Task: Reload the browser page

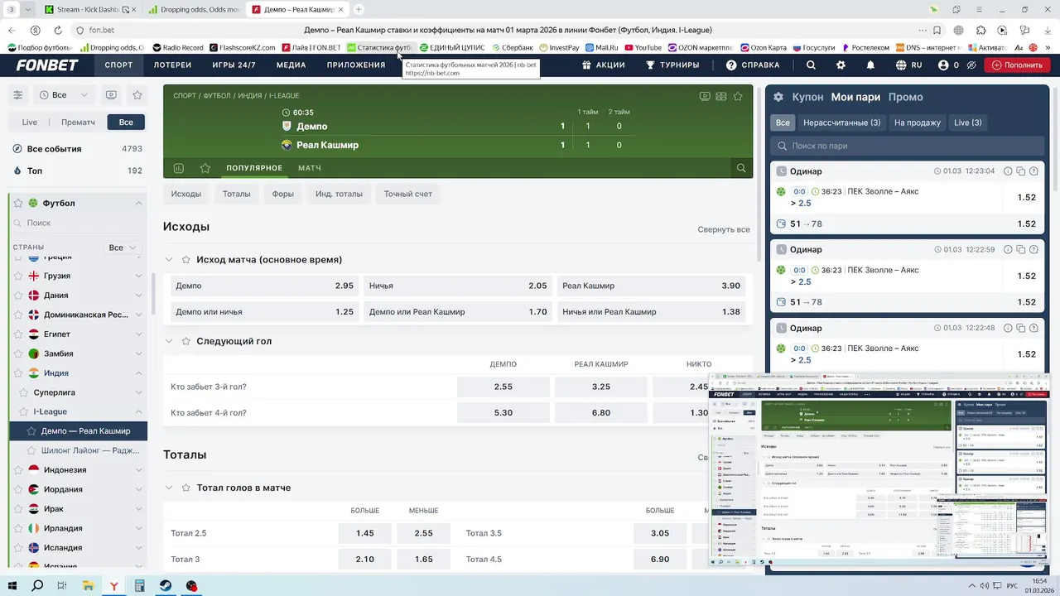Action: tap(58, 30)
